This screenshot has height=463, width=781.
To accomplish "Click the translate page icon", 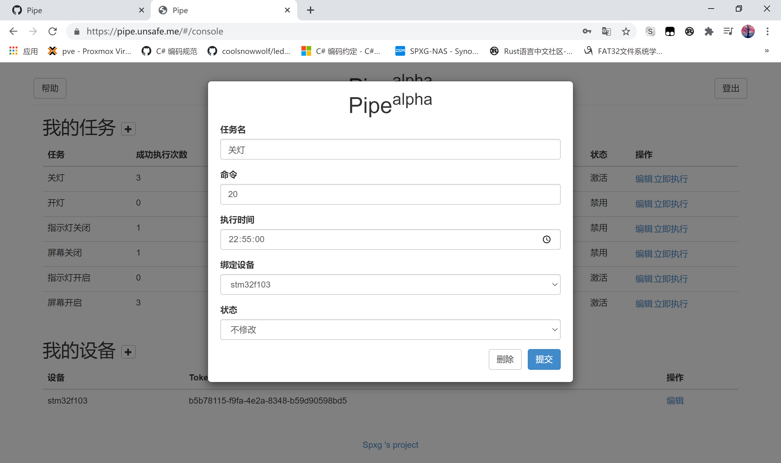I will [606, 31].
